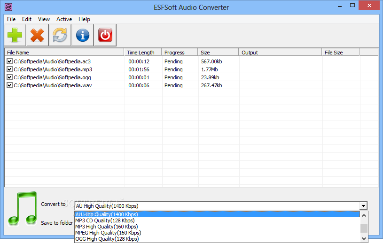Uncheck the Softpedia.mp3 file checkbox
Image resolution: width=383 pixels, height=243 pixels.
click(x=9, y=69)
